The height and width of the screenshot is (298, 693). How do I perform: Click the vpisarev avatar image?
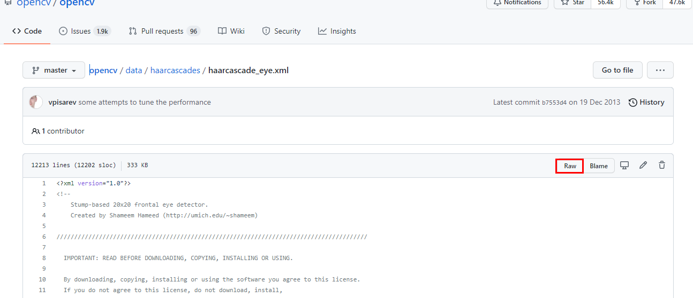coord(36,102)
